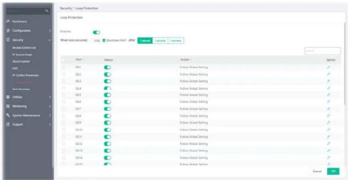The height and width of the screenshot is (180, 348).
Task: Open Port Recovery page
Action: 21,90
